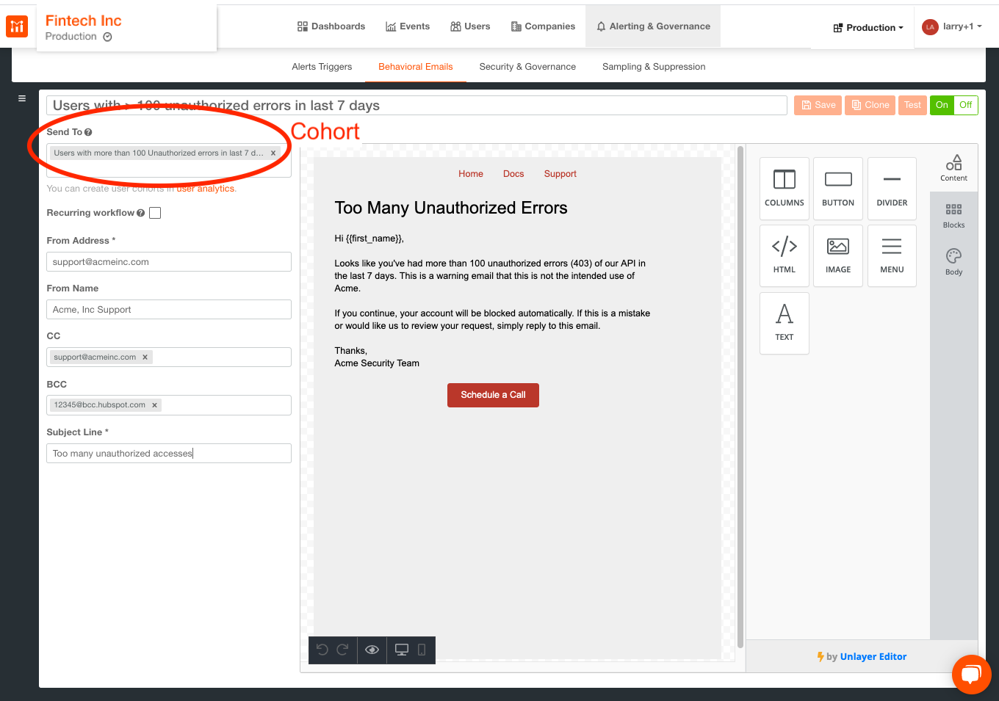
Task: Open the larry+1 user menu
Action: (962, 26)
